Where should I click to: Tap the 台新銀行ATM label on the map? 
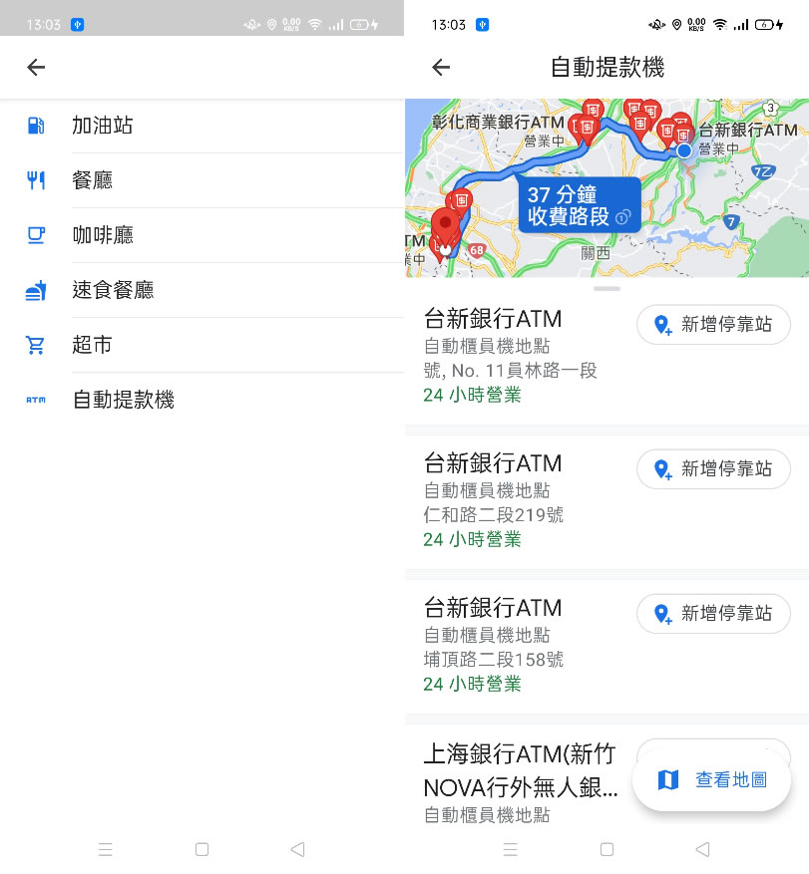[x=748, y=130]
